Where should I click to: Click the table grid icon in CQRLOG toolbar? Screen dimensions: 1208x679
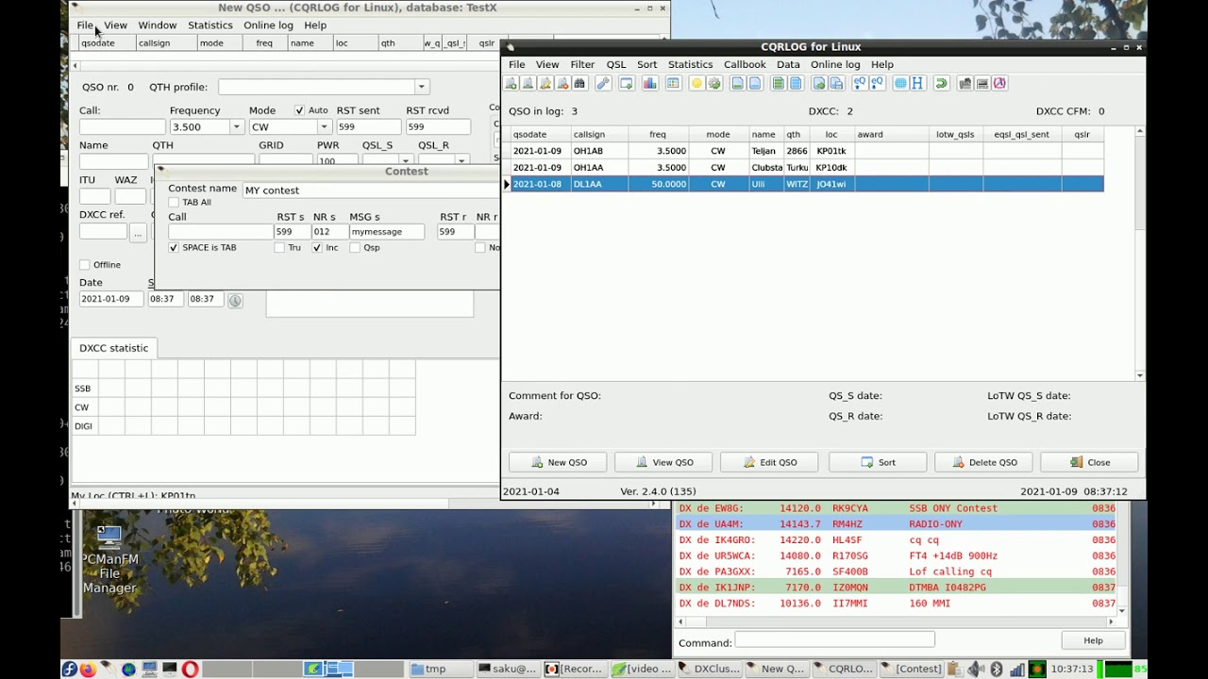[673, 83]
